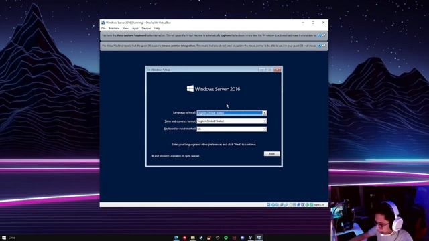
Task: Click Next in Windows Setup
Action: coord(271,154)
